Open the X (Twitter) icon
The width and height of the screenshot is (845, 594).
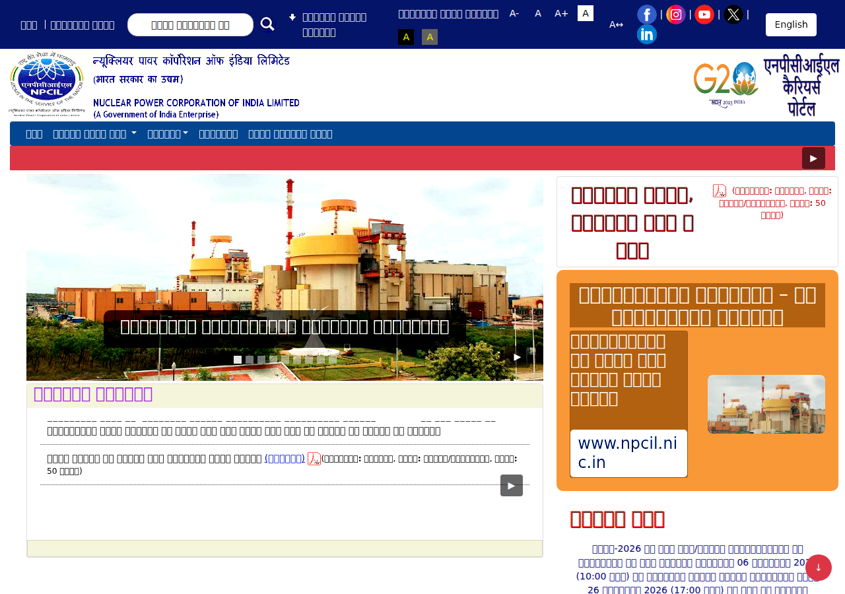[x=733, y=15]
